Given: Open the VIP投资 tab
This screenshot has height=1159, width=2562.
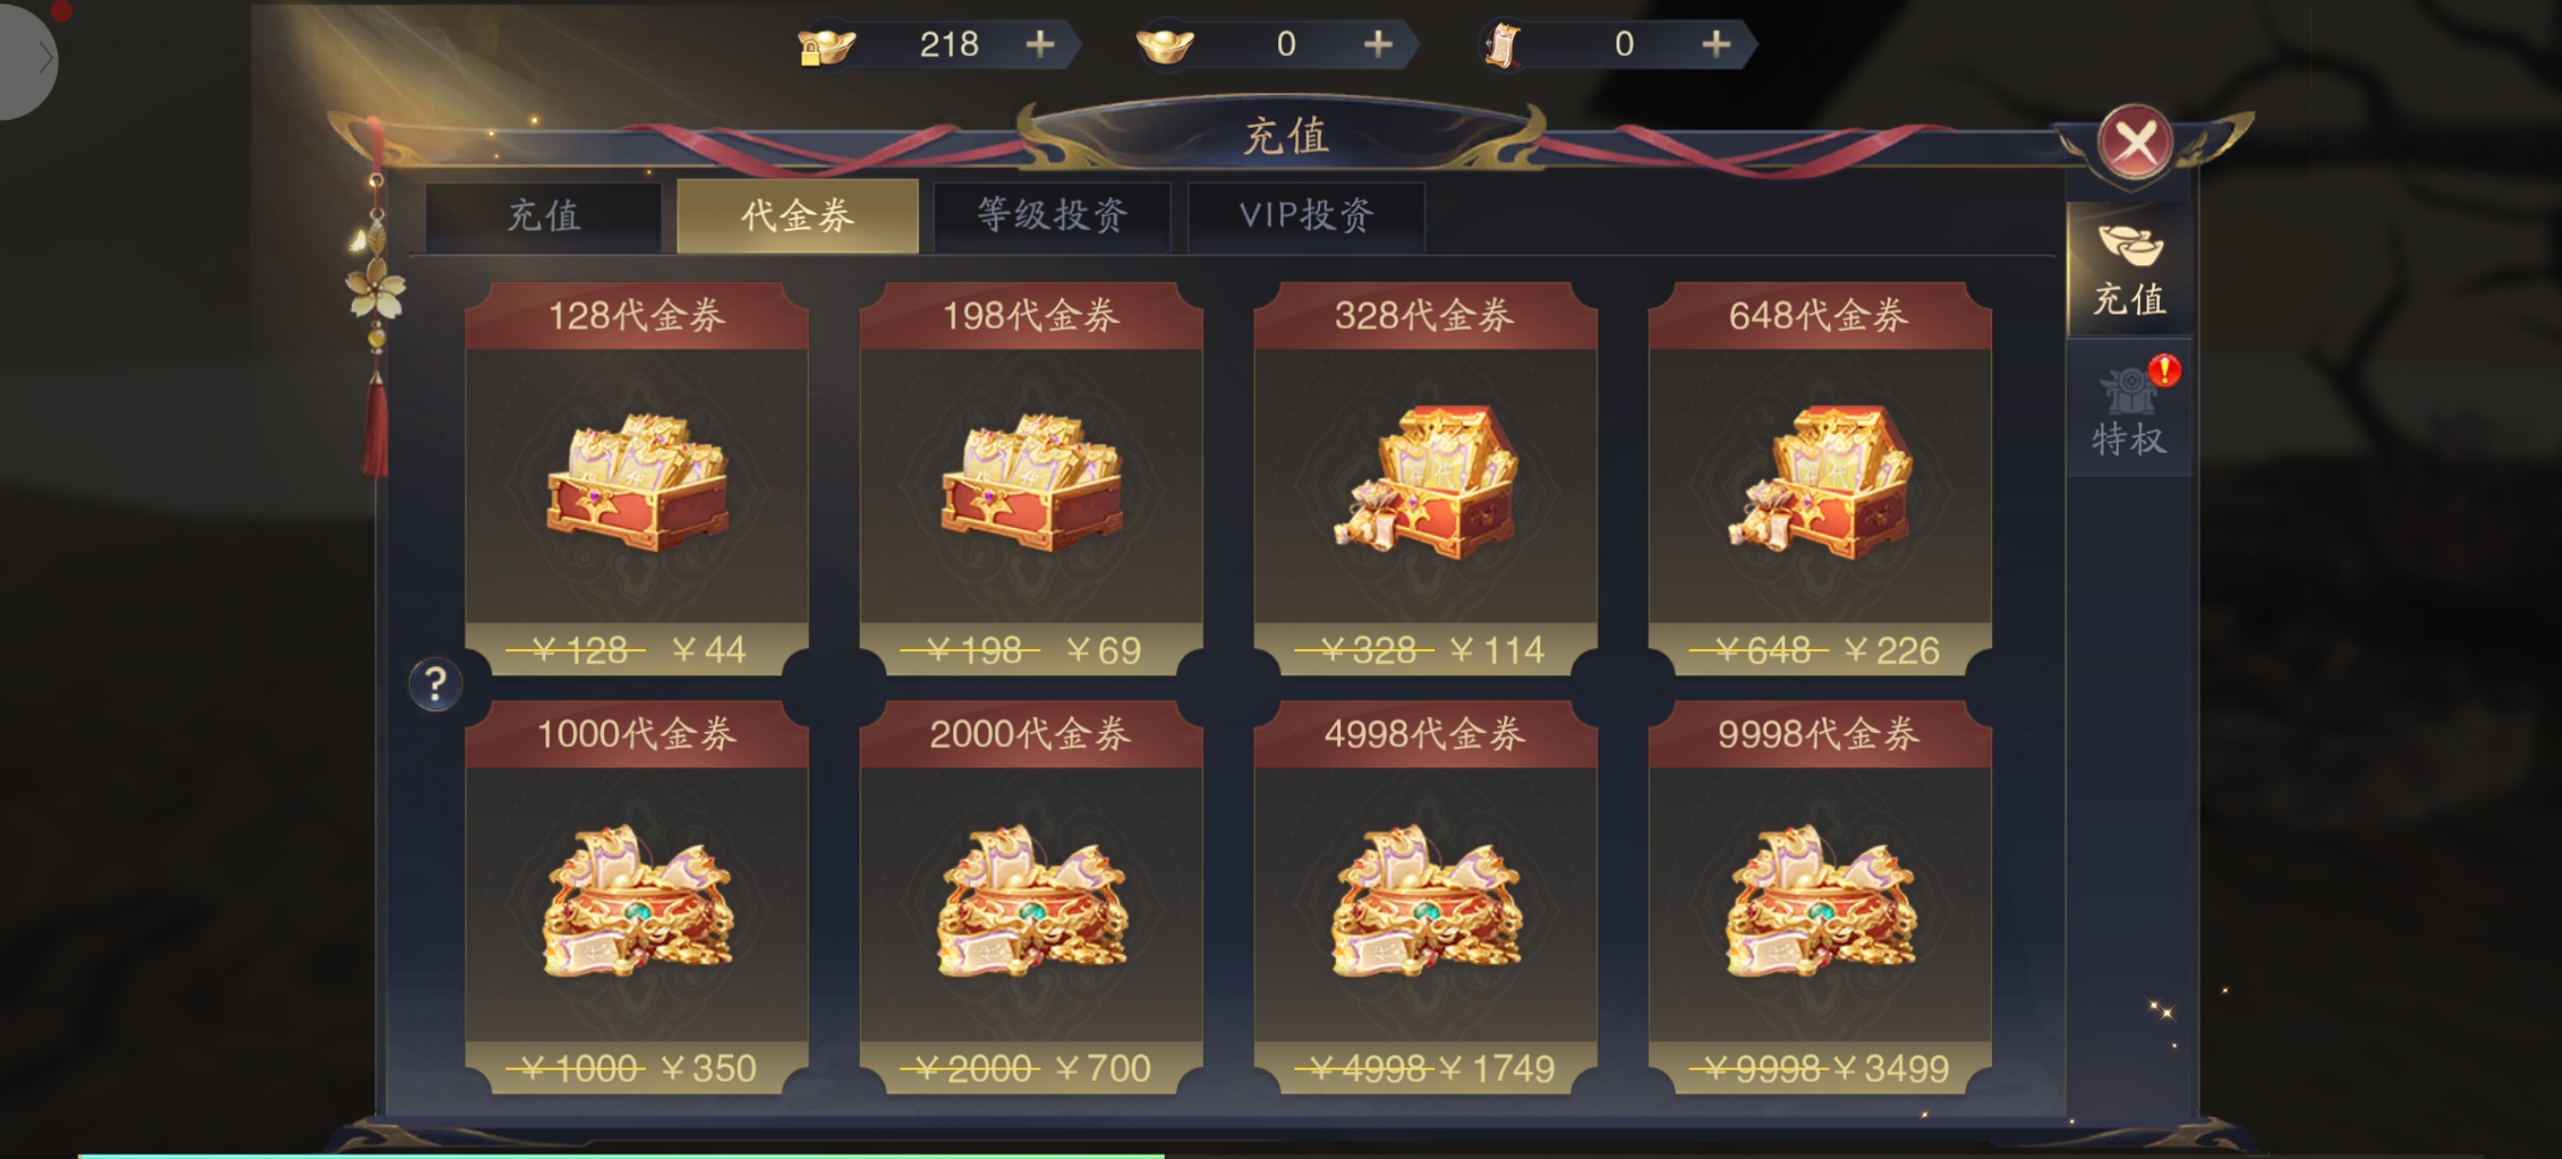Looking at the screenshot, I should [1306, 215].
